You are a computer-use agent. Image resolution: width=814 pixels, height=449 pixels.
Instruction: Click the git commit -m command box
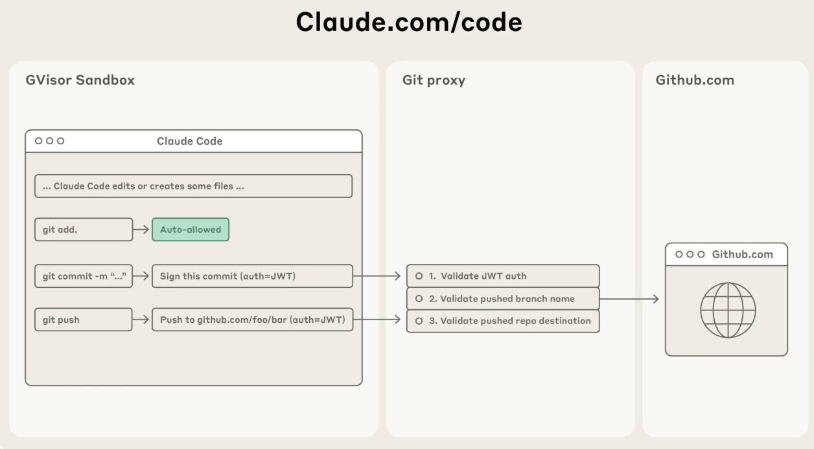point(84,276)
